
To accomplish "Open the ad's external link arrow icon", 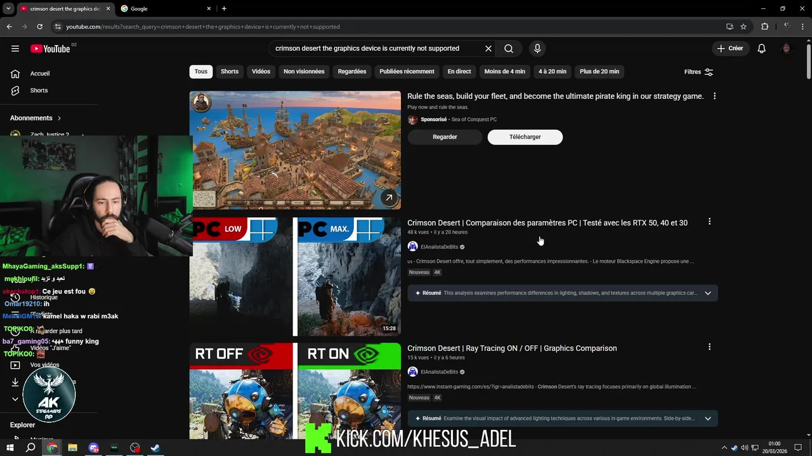I will tap(389, 198).
